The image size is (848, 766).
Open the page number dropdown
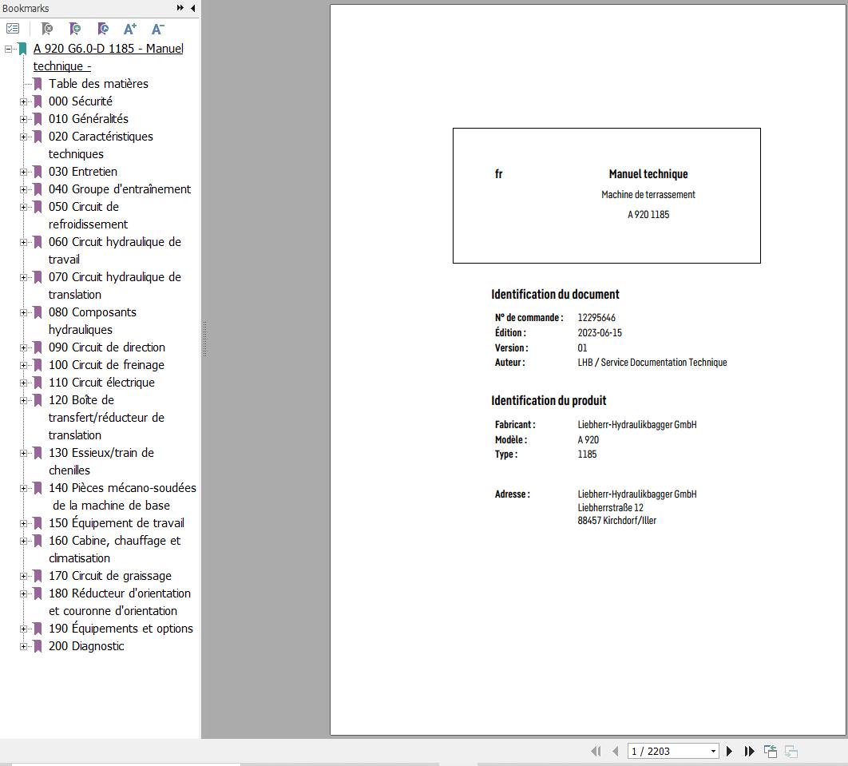(x=713, y=751)
